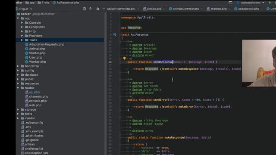
Task: Expand the resources folder
Action: pyautogui.click(x=18, y=84)
